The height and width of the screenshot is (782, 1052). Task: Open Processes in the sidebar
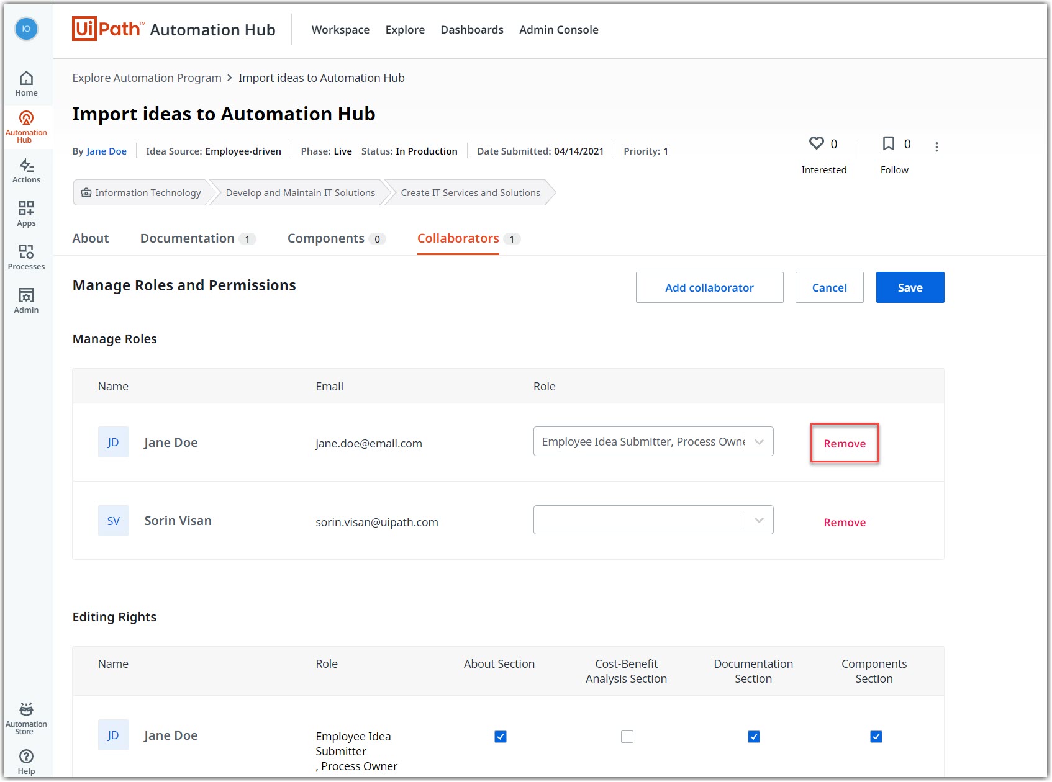click(26, 258)
